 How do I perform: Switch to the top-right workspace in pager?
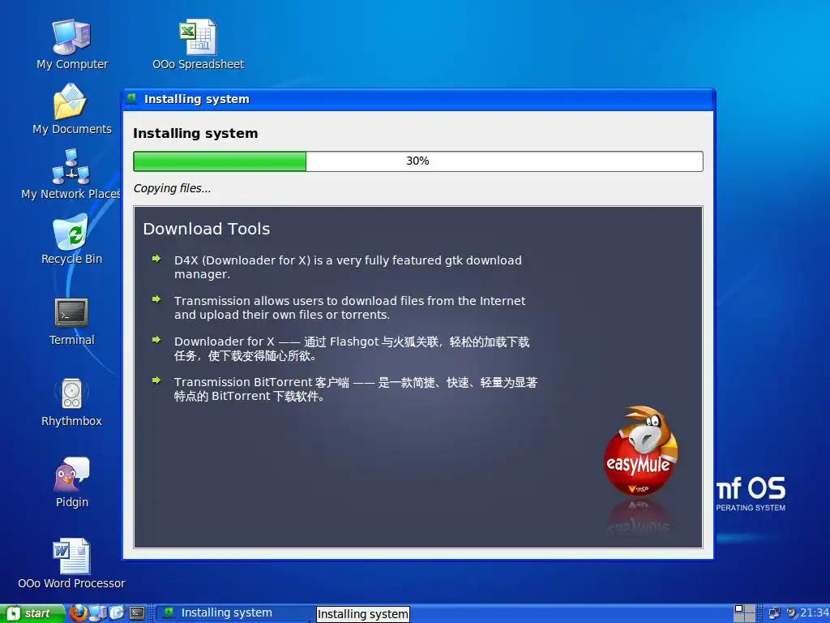tap(750, 608)
